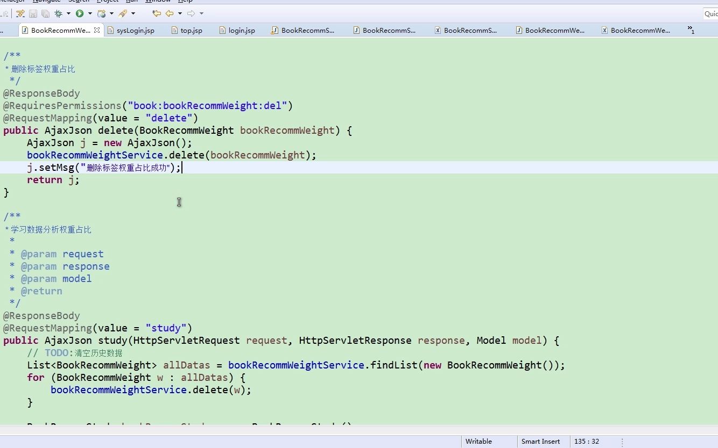Open the Run configurations dropdown arrow
This screenshot has height=448, width=718.
tap(90, 13)
